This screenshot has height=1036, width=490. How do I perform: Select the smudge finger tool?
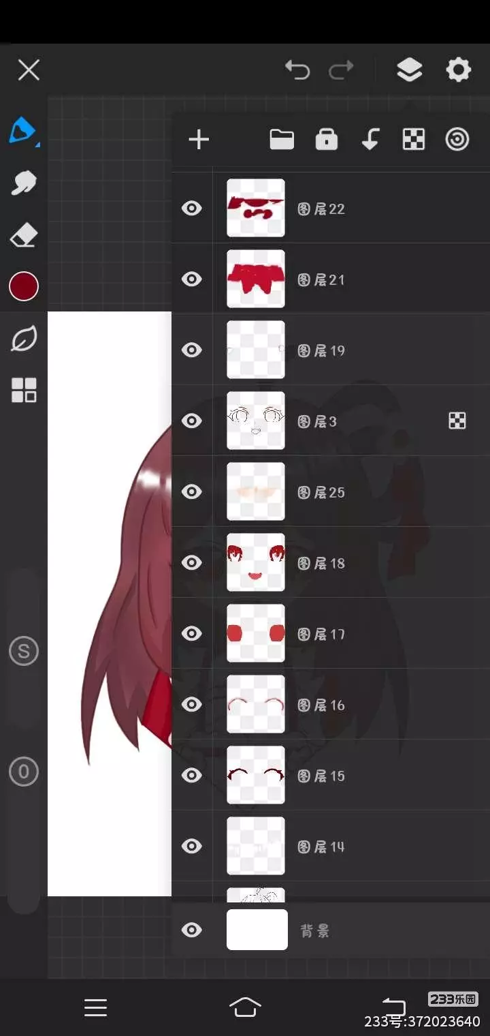[24, 183]
